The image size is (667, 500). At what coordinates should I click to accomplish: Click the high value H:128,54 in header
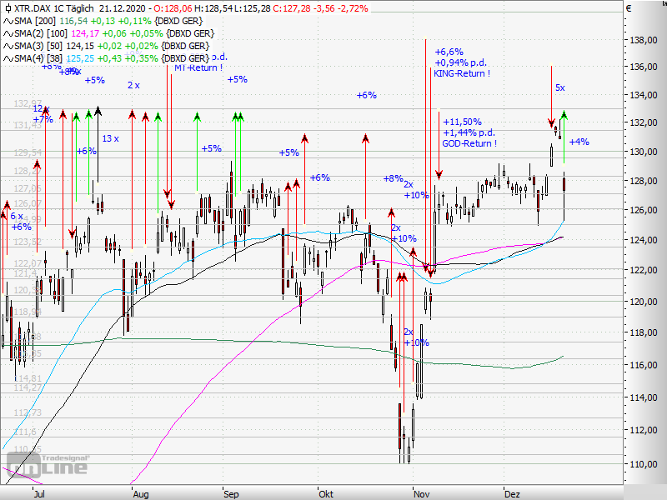tap(213, 8)
